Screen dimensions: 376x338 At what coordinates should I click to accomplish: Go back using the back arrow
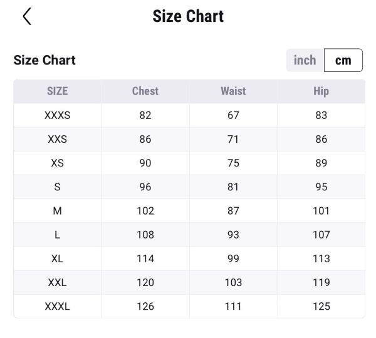[x=27, y=17]
